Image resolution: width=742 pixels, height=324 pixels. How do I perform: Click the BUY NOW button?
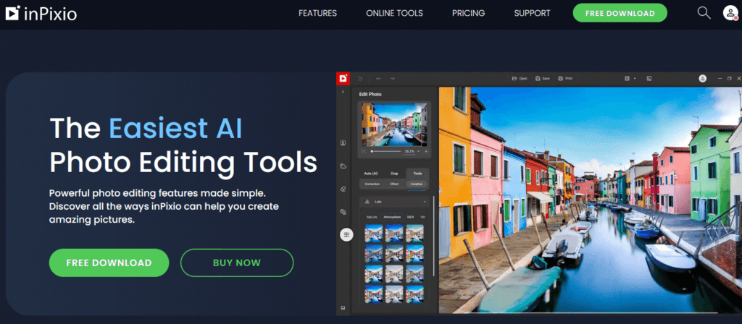coord(237,263)
